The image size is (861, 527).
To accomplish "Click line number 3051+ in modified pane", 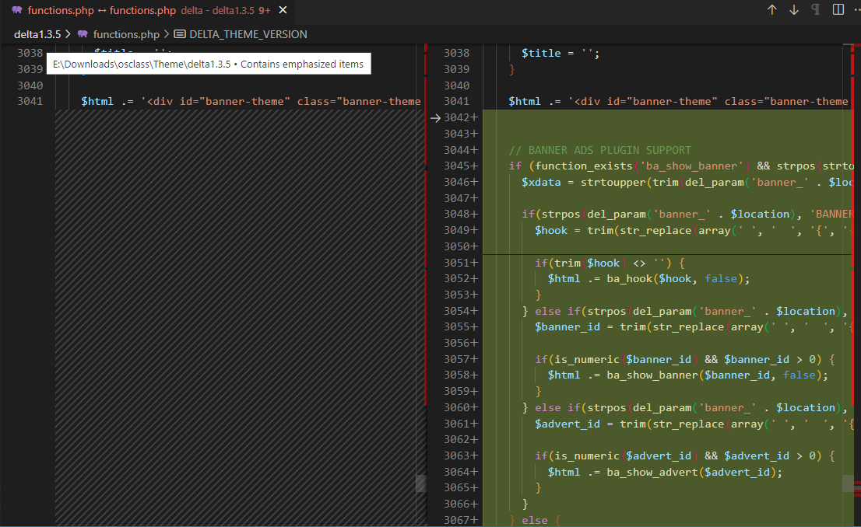I will click(461, 263).
